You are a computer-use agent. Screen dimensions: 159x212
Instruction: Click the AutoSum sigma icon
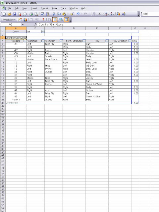[99, 14]
